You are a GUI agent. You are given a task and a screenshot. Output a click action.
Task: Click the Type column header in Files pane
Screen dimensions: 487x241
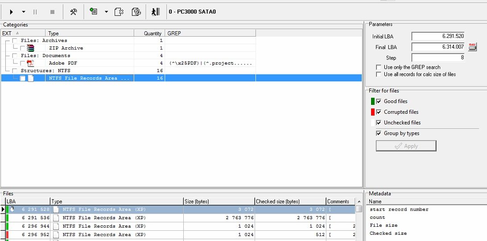coord(117,202)
